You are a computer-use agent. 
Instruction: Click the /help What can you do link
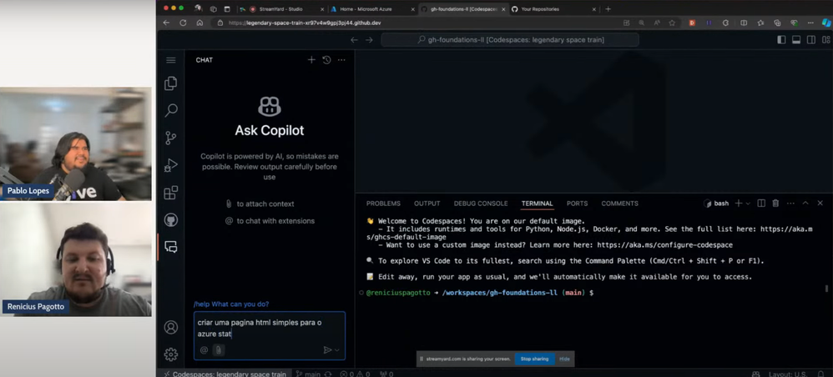(231, 304)
